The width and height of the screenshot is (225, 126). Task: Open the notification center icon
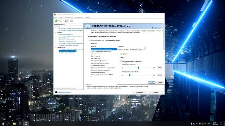click(x=221, y=124)
